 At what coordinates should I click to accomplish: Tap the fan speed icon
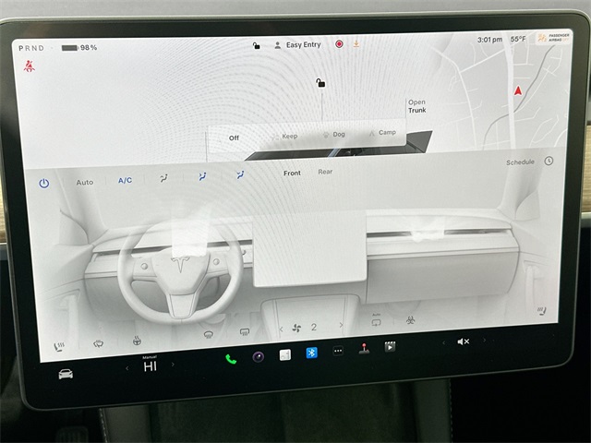[x=296, y=329]
